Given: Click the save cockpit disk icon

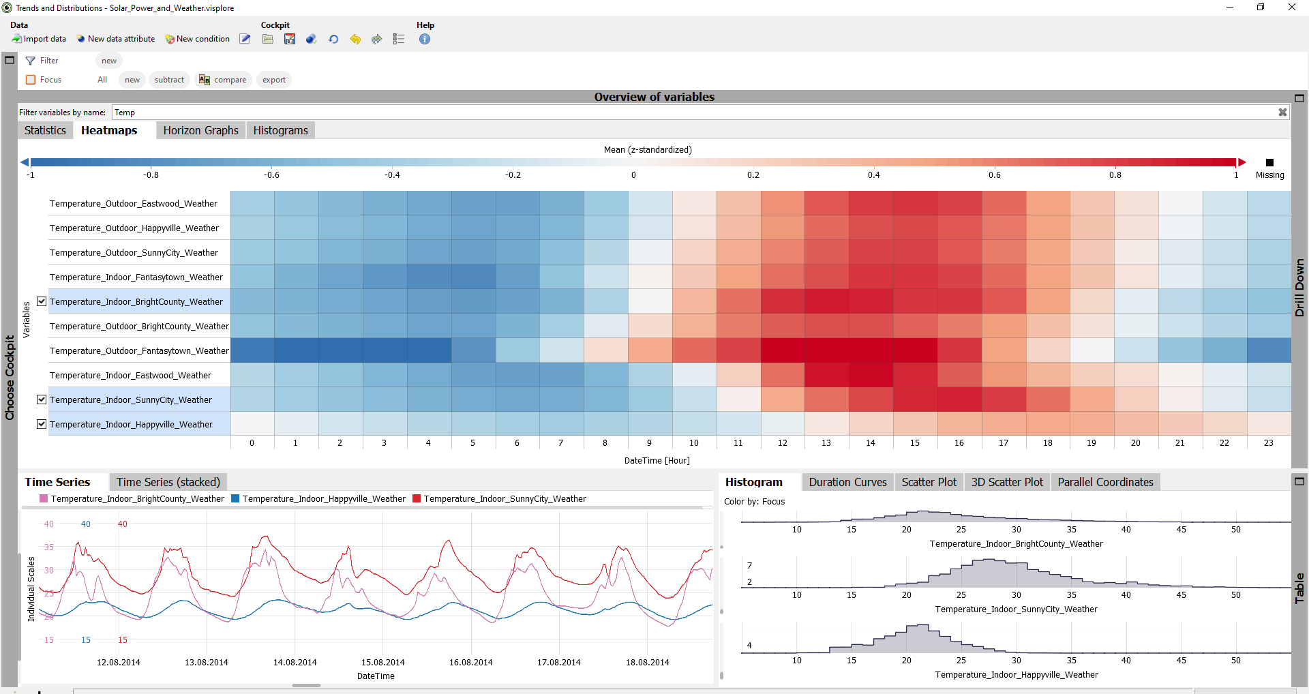Looking at the screenshot, I should click(290, 40).
